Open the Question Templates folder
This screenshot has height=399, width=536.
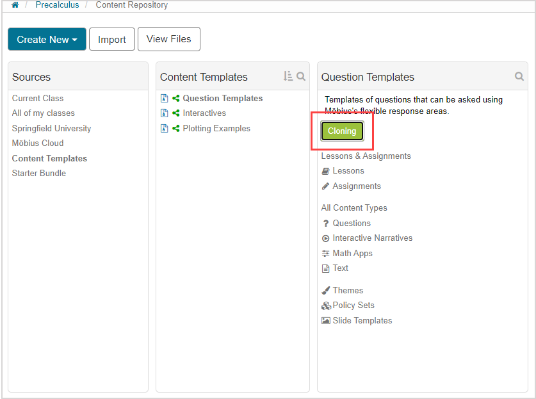[x=222, y=99]
